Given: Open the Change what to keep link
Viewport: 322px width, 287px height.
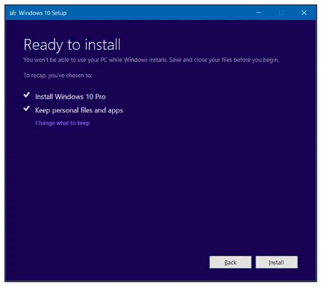Looking at the screenshot, I should click(62, 123).
